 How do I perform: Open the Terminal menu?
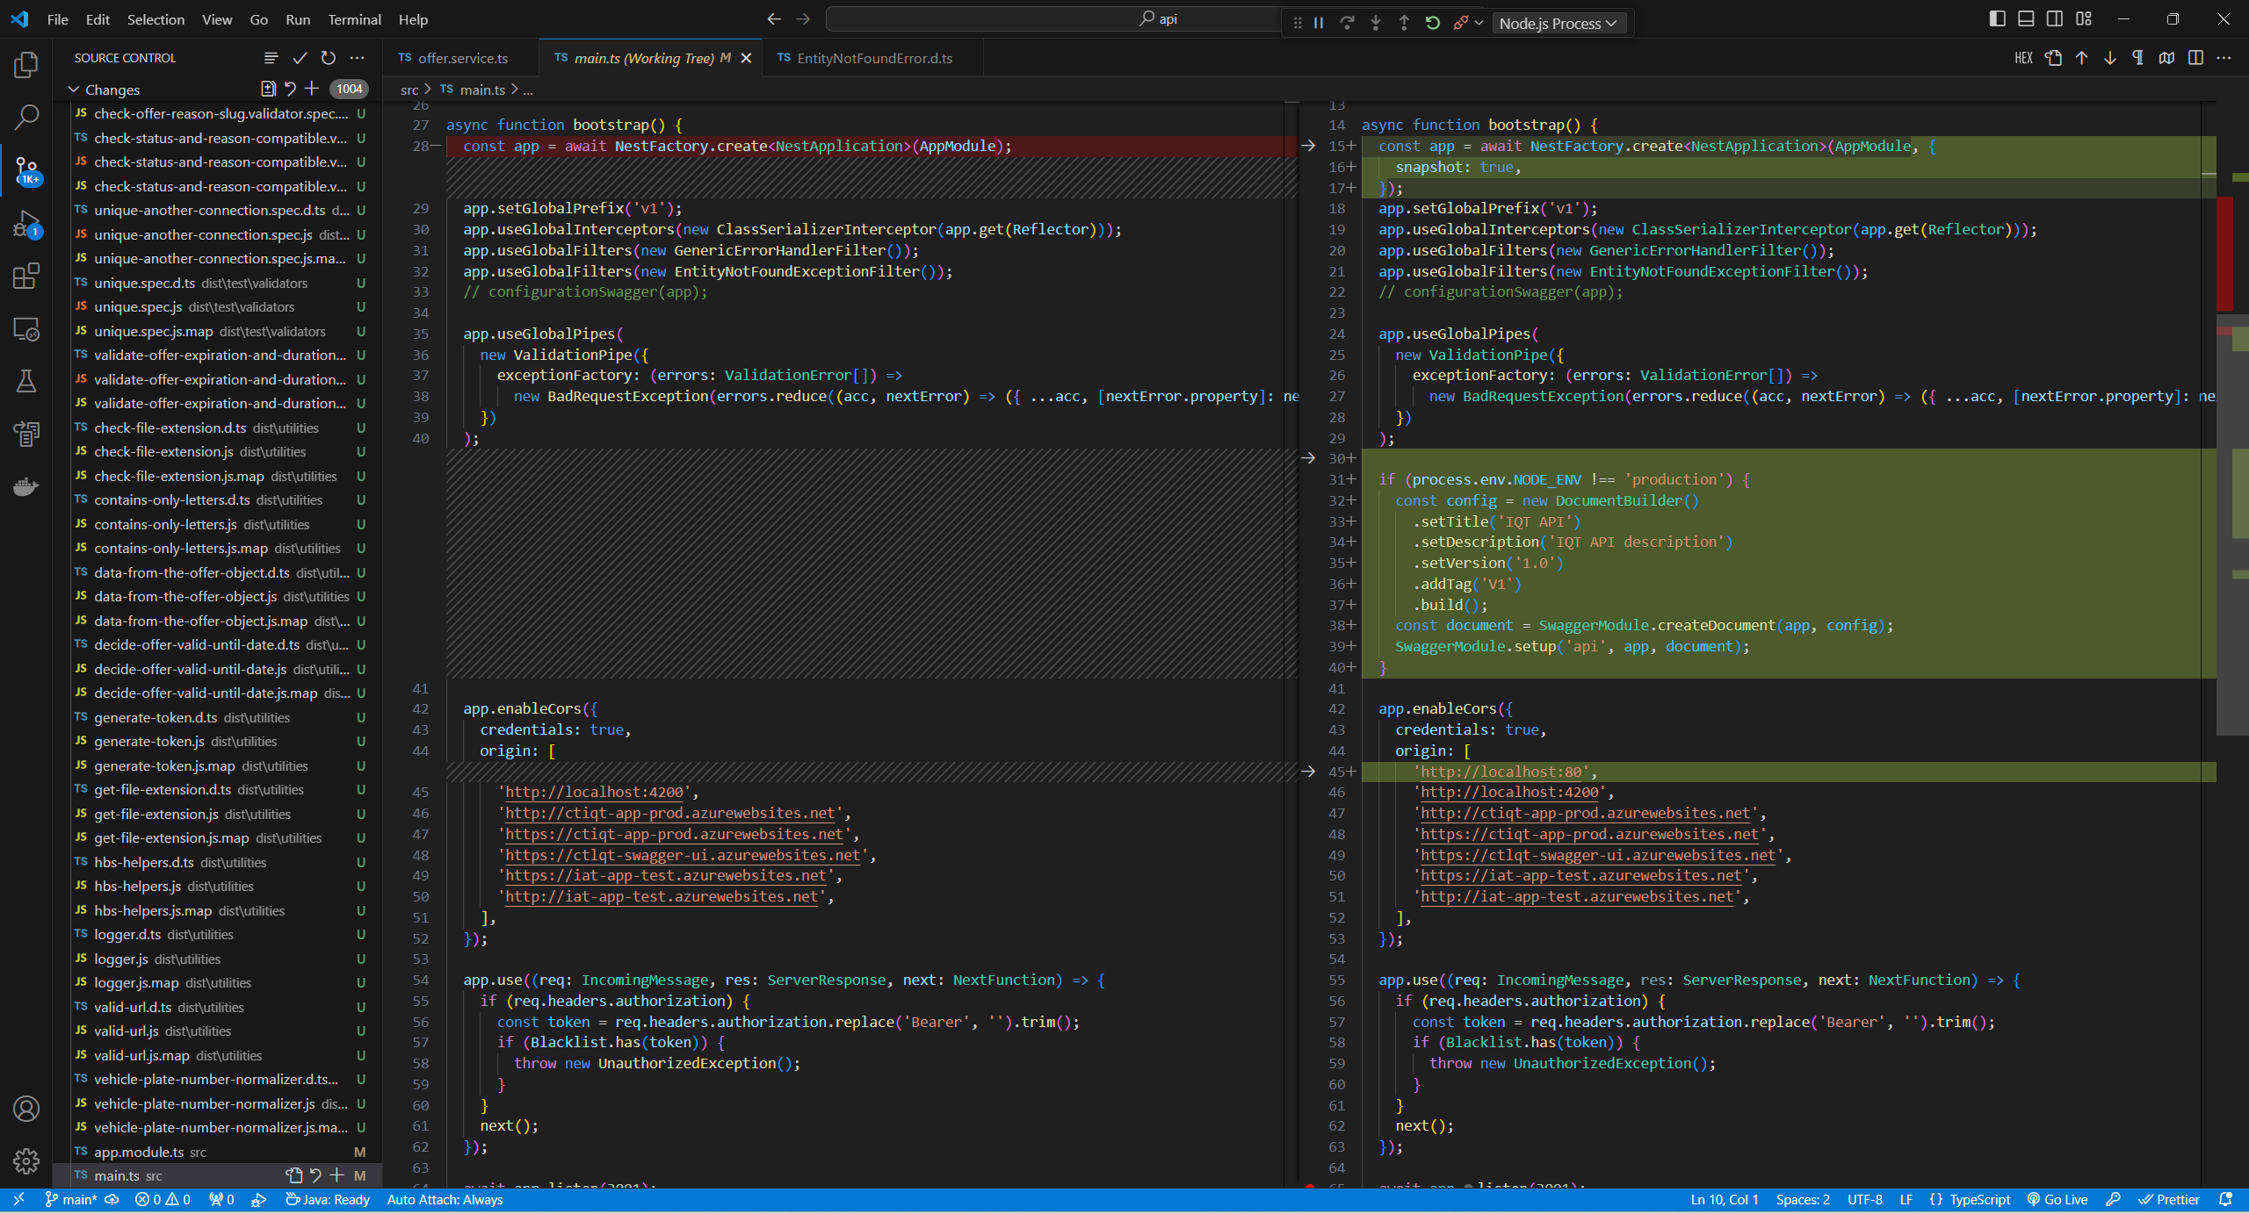tap(354, 19)
